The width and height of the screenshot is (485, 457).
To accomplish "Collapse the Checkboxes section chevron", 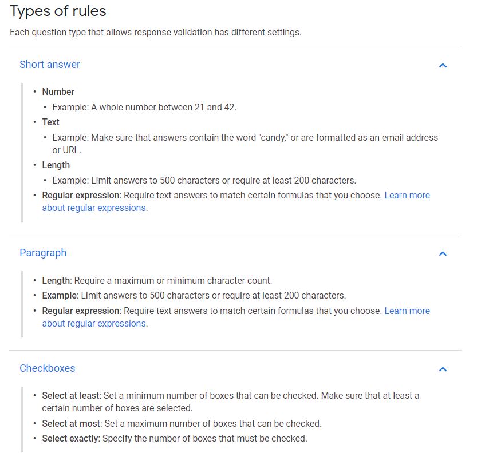I will pyautogui.click(x=442, y=369).
